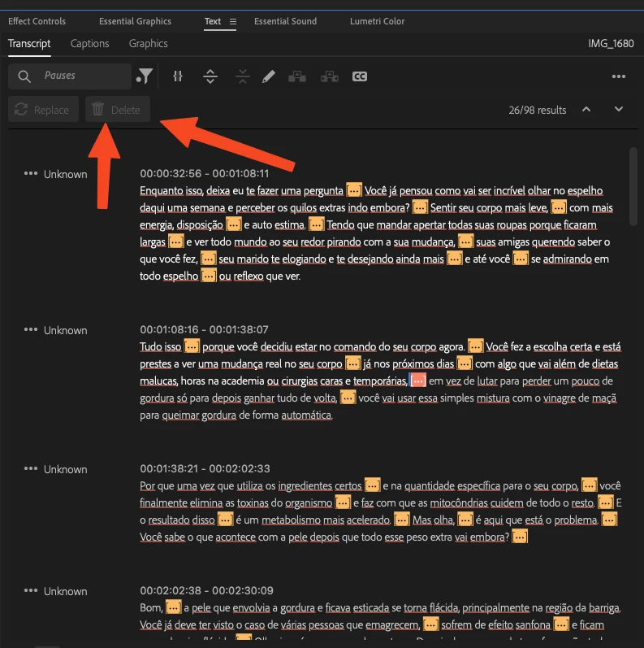Switch to Essential Sound tab

point(285,21)
